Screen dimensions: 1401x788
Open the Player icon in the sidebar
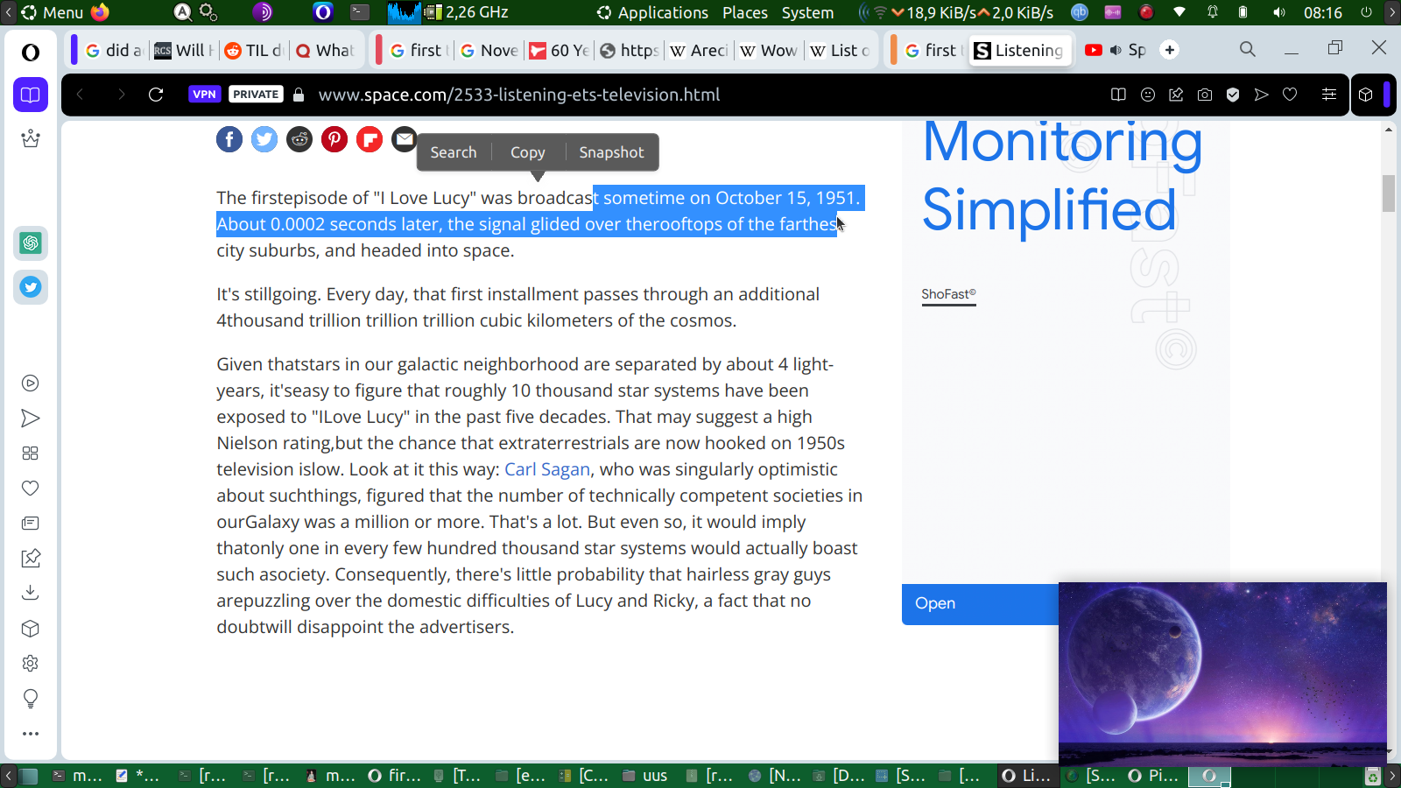click(31, 383)
